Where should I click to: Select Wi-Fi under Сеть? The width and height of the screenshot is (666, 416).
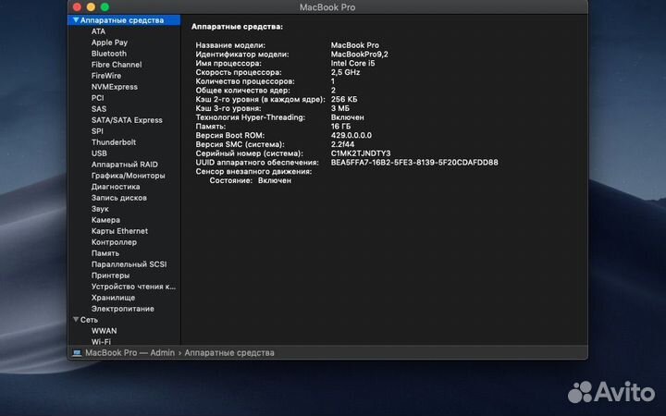point(101,341)
